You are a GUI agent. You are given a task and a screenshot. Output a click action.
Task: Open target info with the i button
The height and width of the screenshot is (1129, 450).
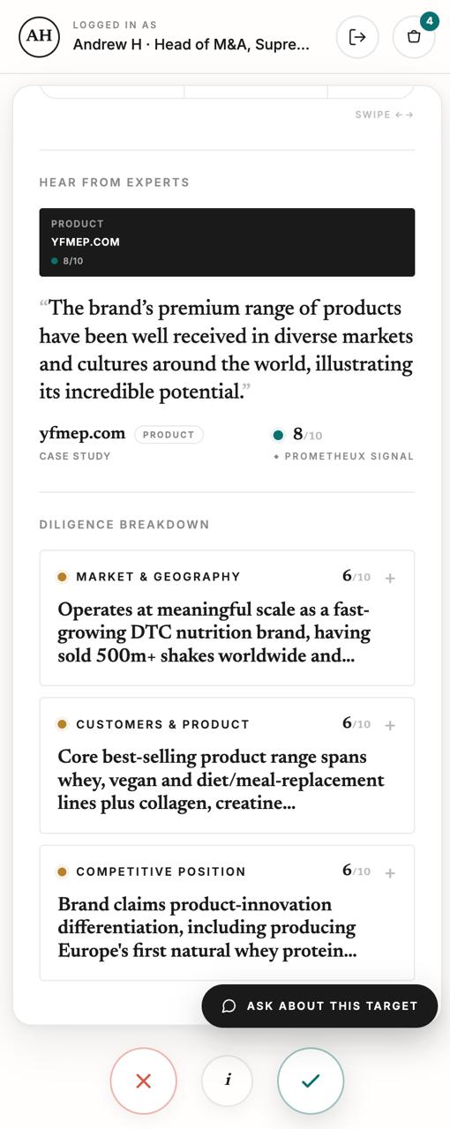click(x=228, y=1080)
